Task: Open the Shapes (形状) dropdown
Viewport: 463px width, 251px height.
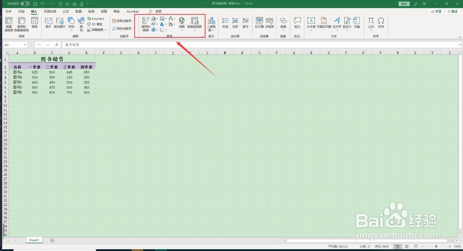Action: 71,24
